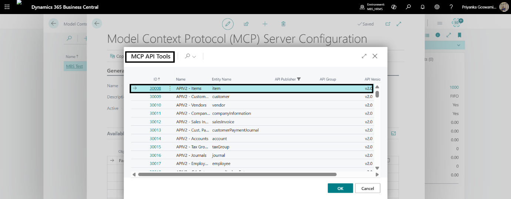Open the 30009 ID link

(155, 97)
